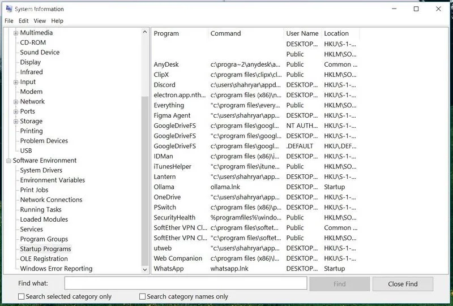Viewport: 453px width, 306px height.
Task: Click the PSwitch program row
Action: [255, 207]
